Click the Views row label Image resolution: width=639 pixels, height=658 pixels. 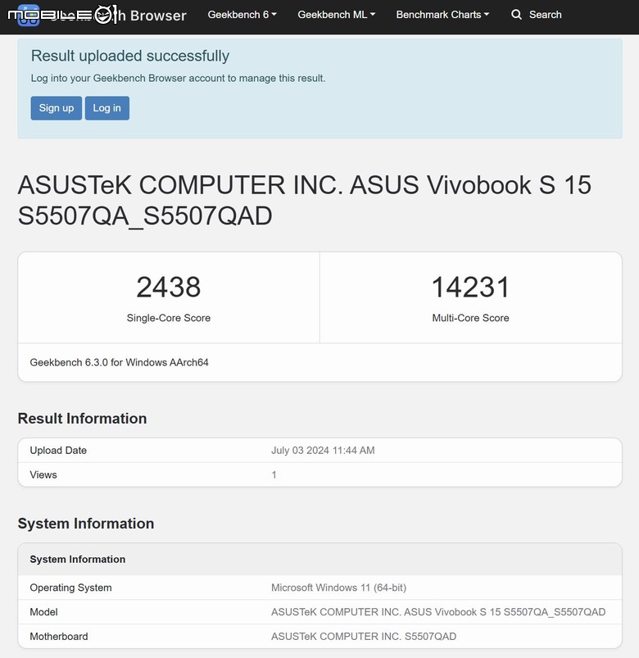(x=43, y=474)
